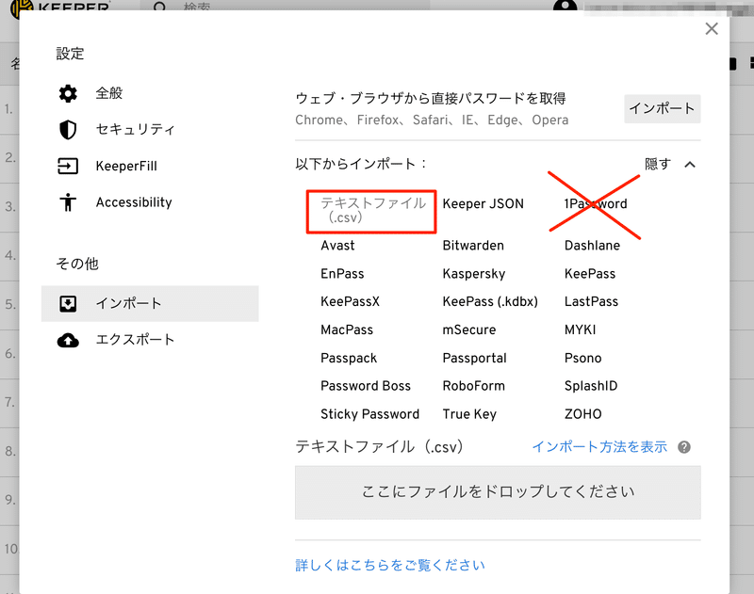Choose KeePass in third column
The width and height of the screenshot is (754, 594).
point(590,274)
